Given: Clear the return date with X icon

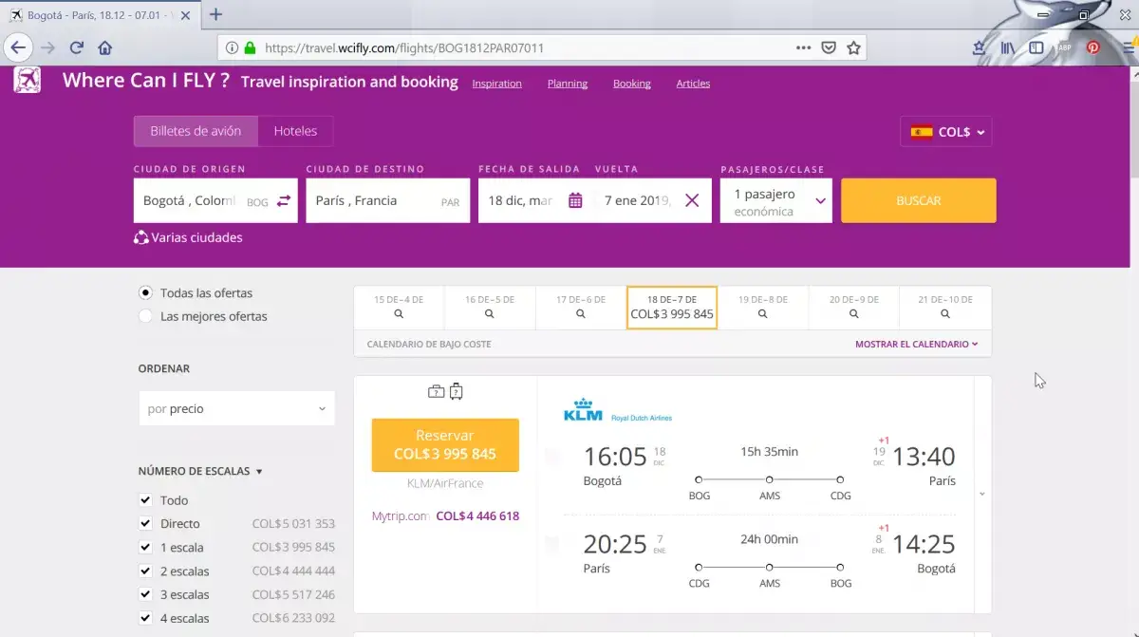Looking at the screenshot, I should (x=692, y=200).
